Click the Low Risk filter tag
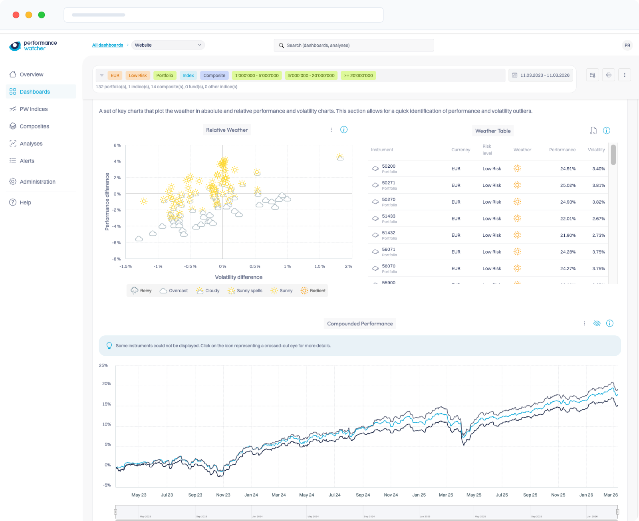 (137, 75)
